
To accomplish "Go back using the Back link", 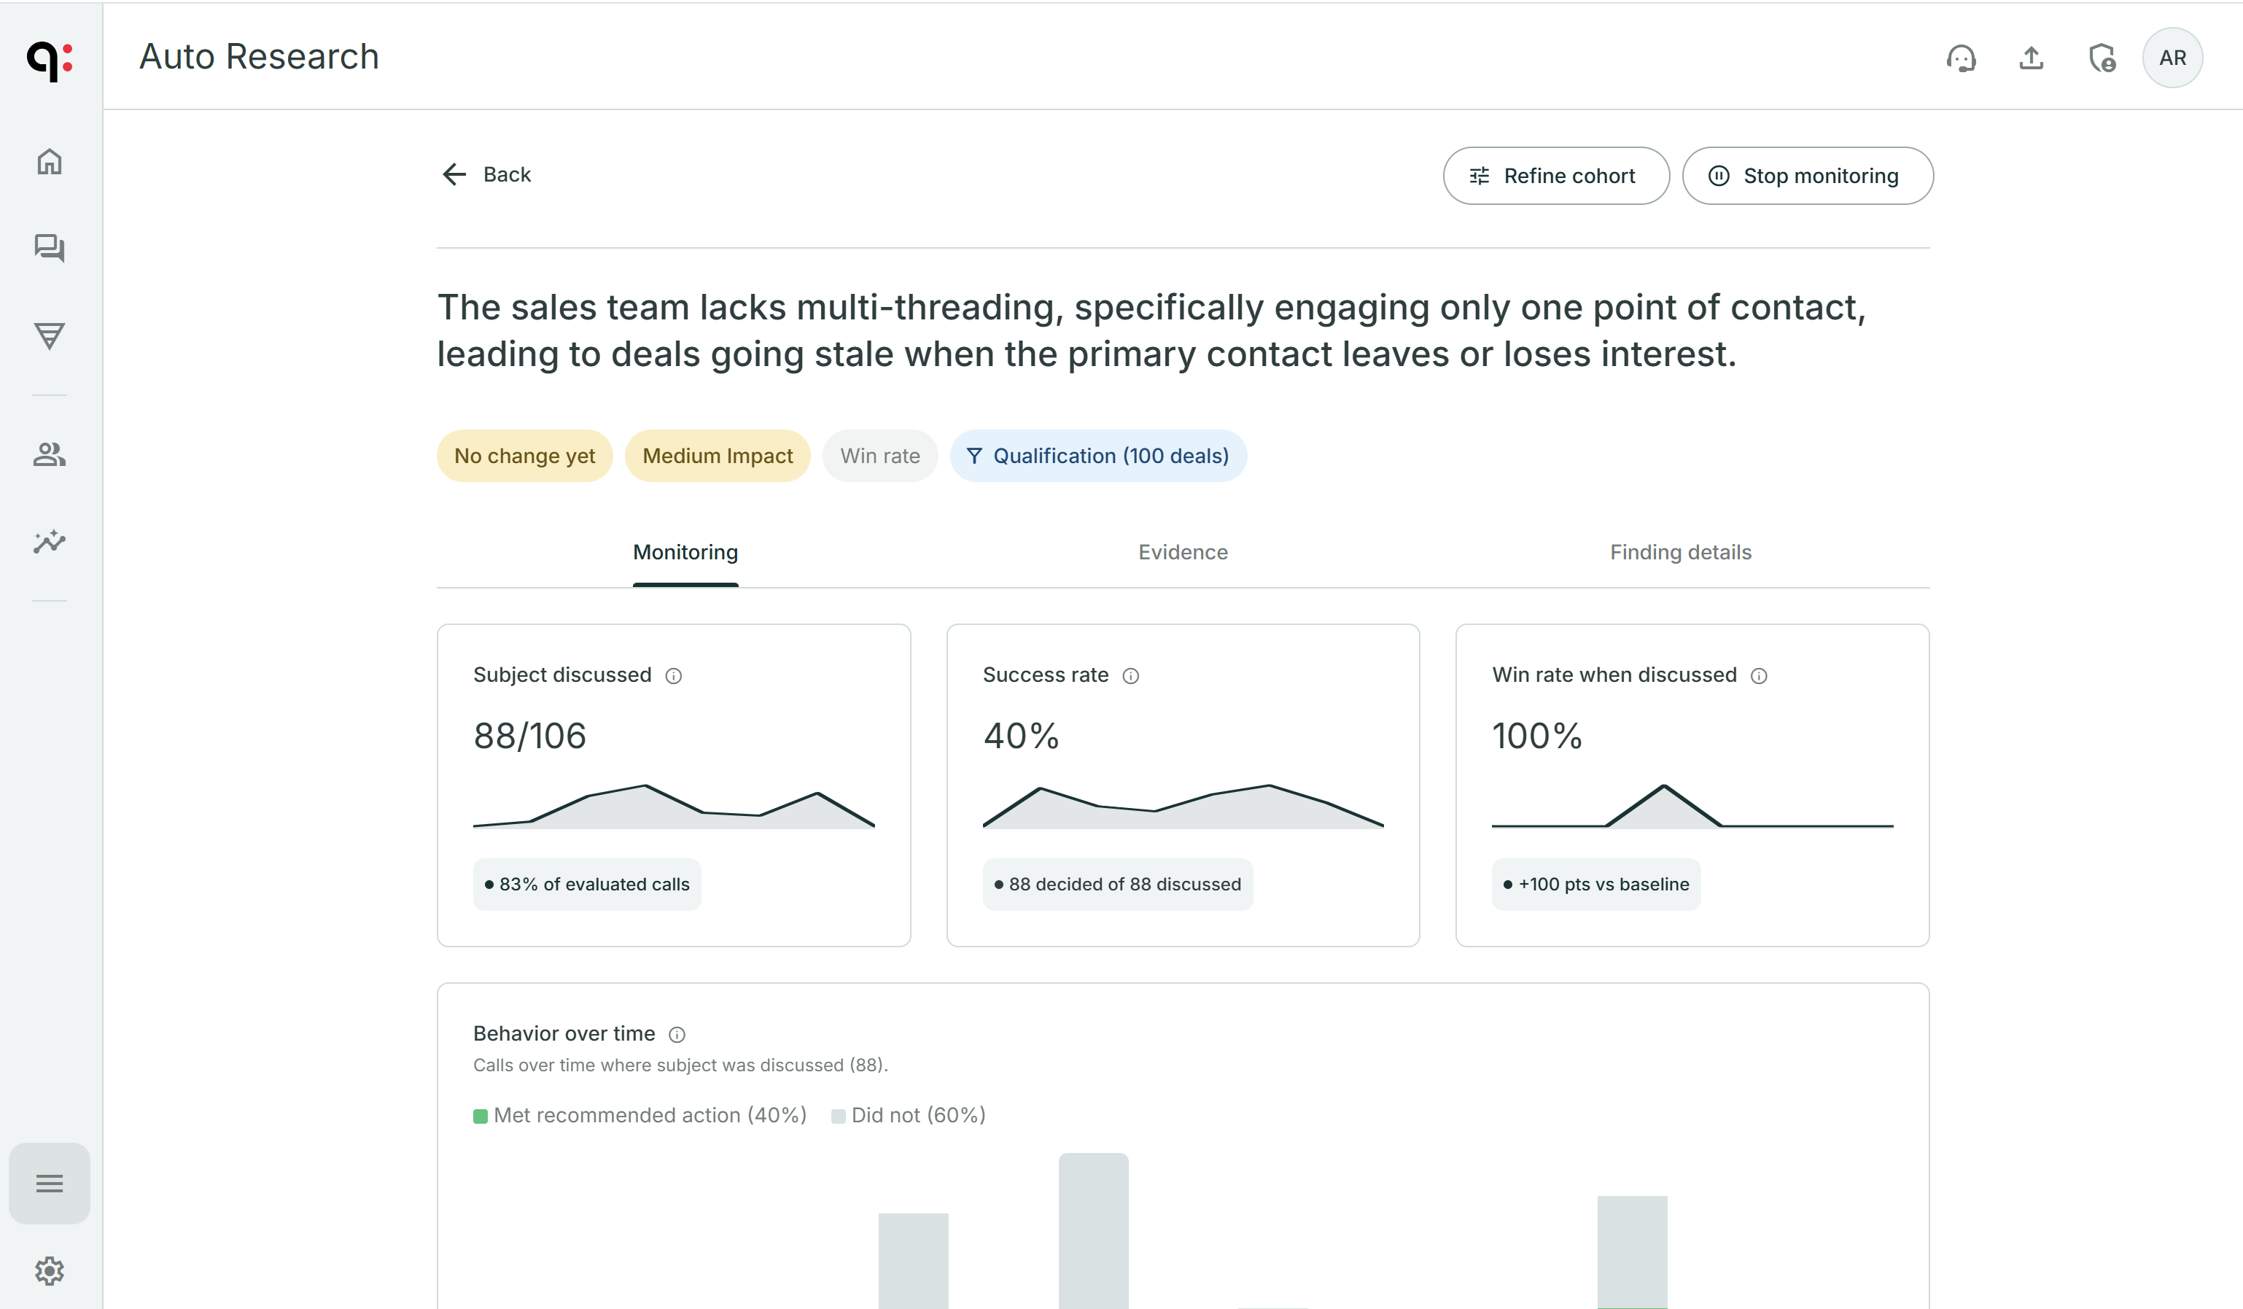I will point(486,174).
